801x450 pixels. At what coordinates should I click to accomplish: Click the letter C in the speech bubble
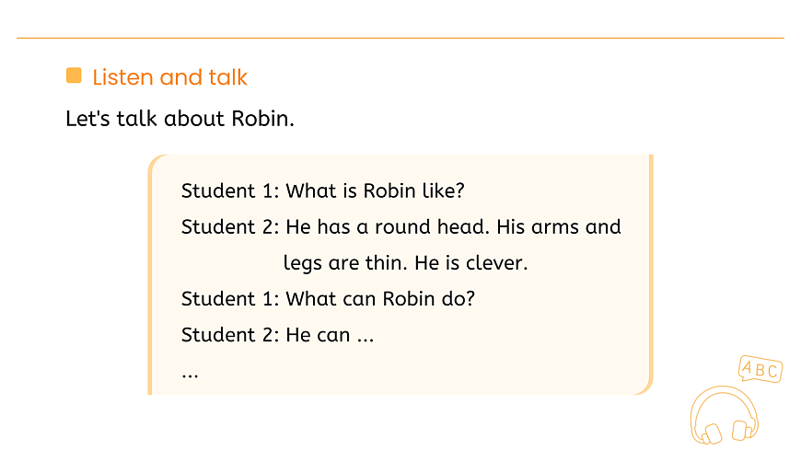point(772,373)
